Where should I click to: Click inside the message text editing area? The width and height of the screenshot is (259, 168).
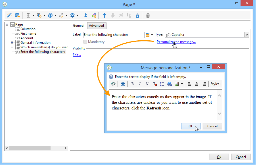click(163, 105)
